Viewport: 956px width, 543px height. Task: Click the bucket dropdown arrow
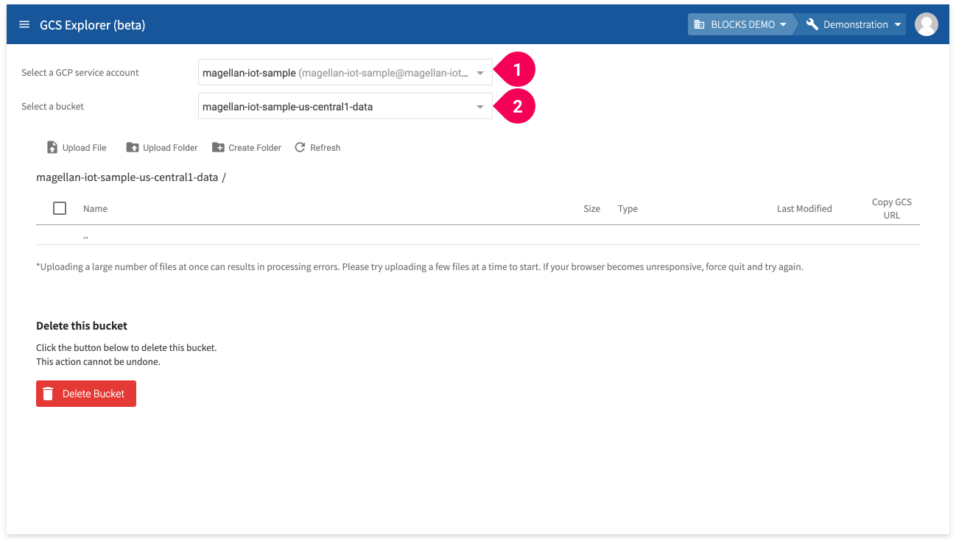(x=480, y=107)
